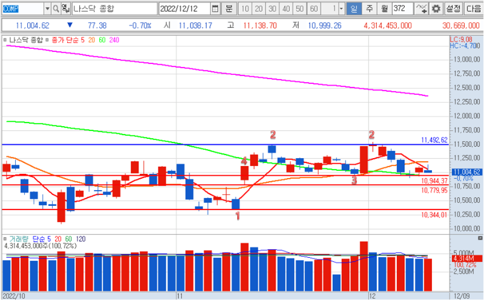The image size is (484, 300).
Task: Click the volume 120 average legend label
Action: [81, 238]
